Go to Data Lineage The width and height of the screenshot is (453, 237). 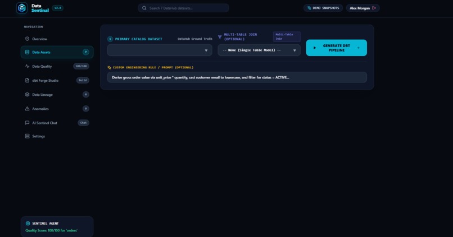(x=57, y=95)
